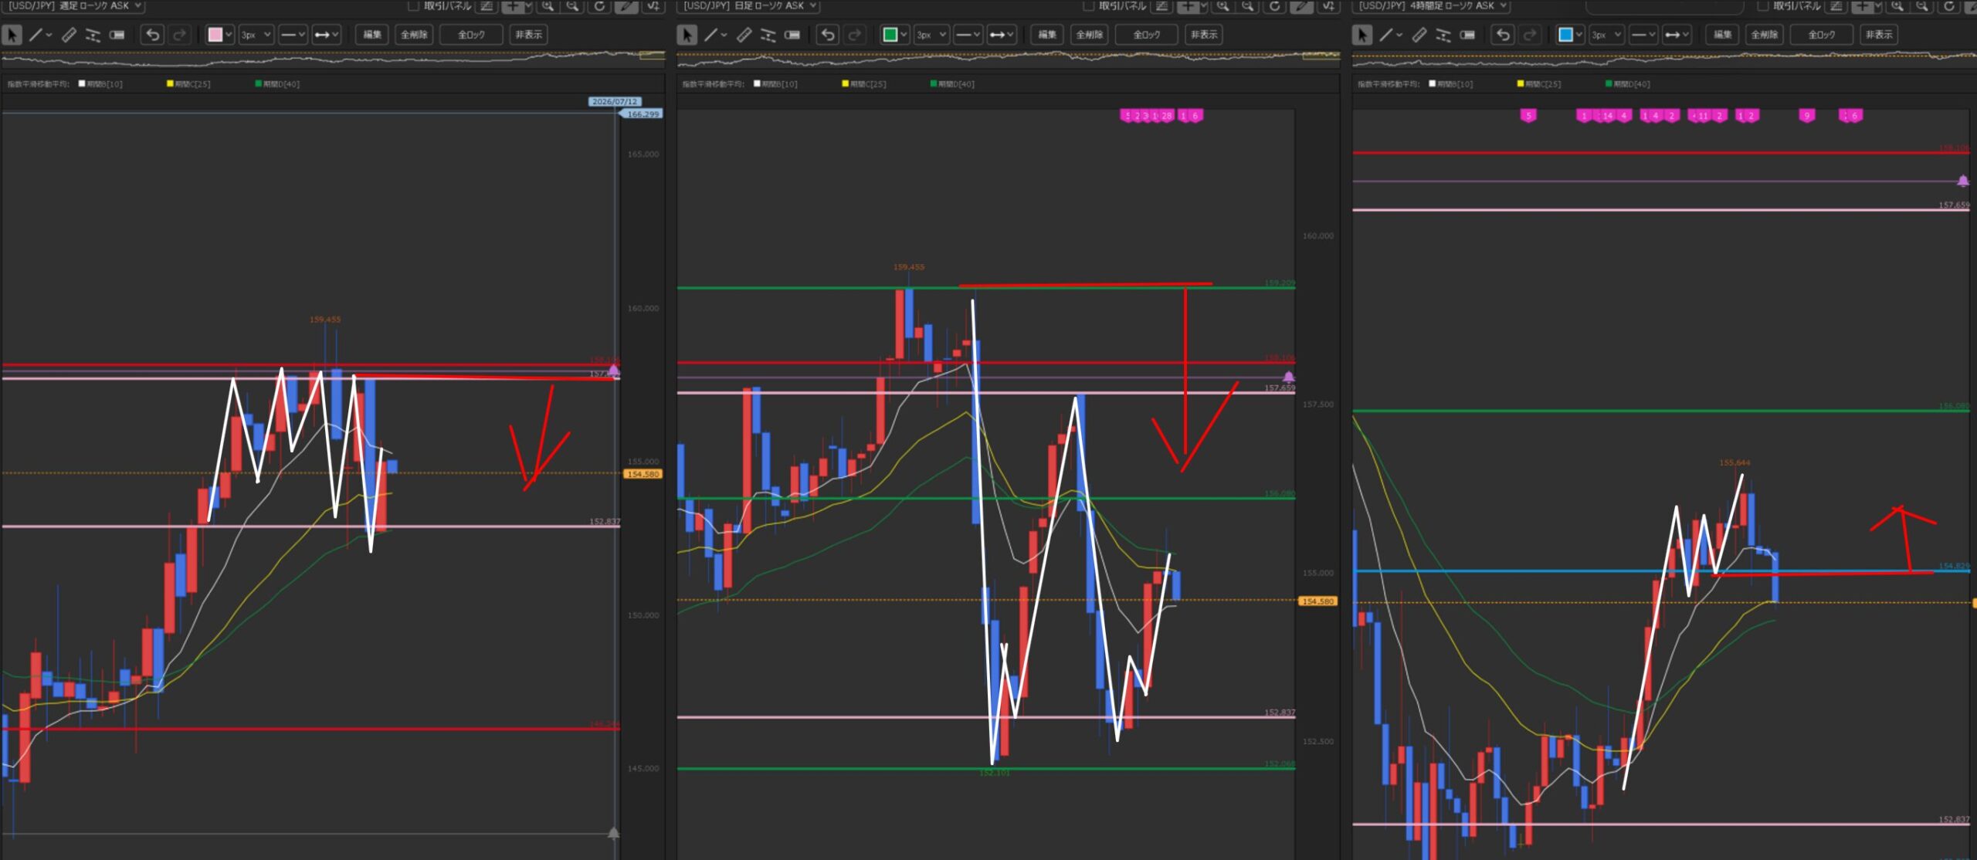The width and height of the screenshot is (1977, 860).
Task: Select arrow pointer tool in daily chart toolbar
Action: click(687, 35)
